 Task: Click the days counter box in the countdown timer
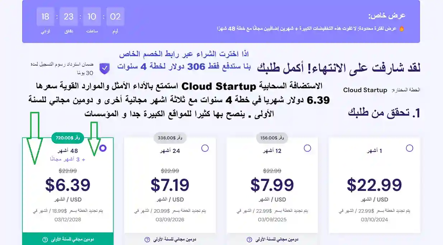pos(115,16)
